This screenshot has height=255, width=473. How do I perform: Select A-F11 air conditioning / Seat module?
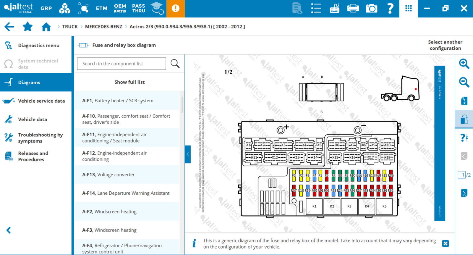[x=127, y=138]
